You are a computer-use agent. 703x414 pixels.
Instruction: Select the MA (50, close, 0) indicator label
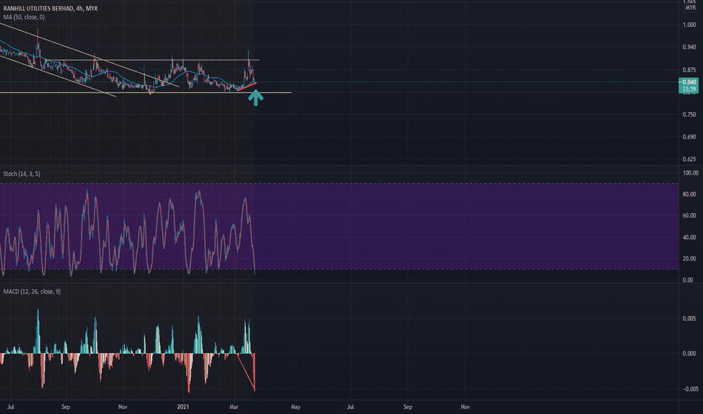pos(24,17)
